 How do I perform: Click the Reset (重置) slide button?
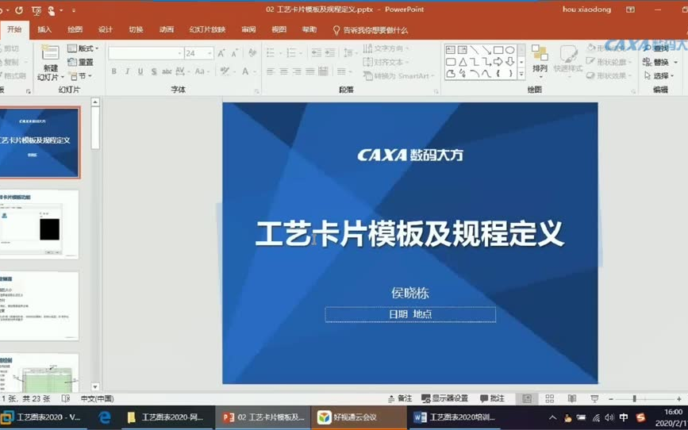coord(81,63)
